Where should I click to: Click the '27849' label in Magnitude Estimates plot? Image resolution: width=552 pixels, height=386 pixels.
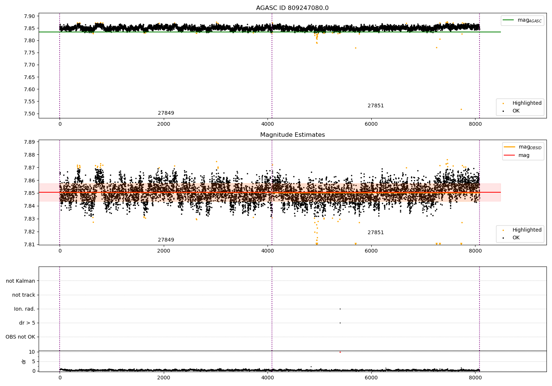(x=166, y=240)
